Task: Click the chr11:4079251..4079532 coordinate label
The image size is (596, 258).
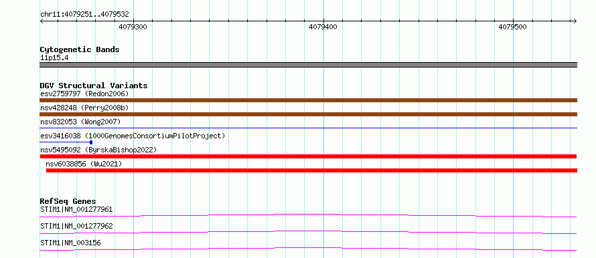Action: [x=84, y=15]
